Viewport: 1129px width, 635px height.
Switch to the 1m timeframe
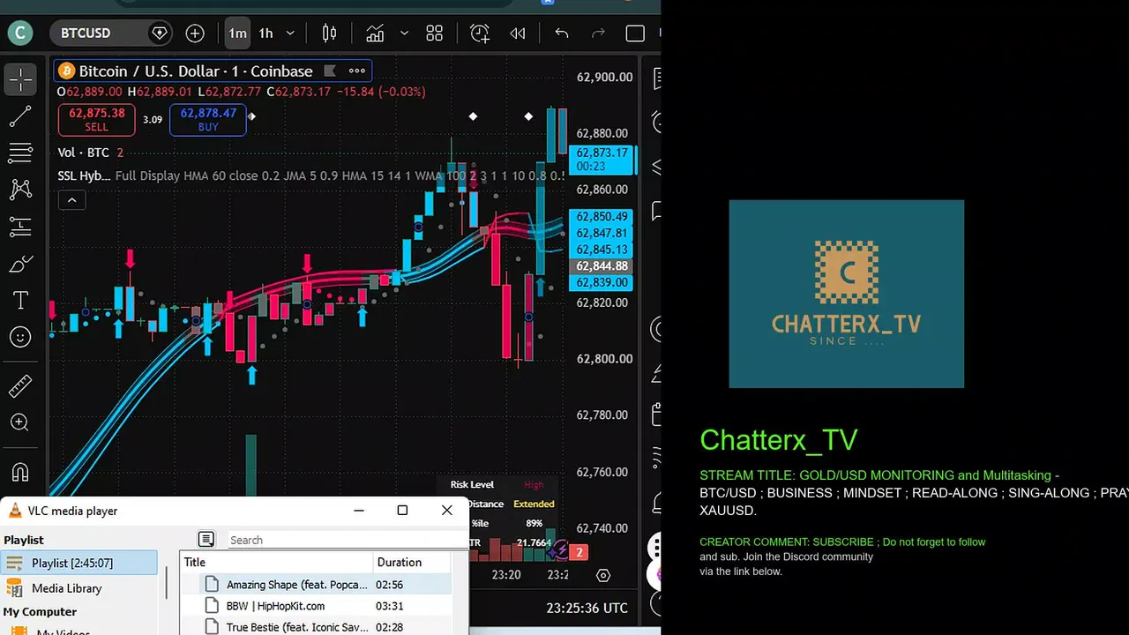tap(238, 34)
